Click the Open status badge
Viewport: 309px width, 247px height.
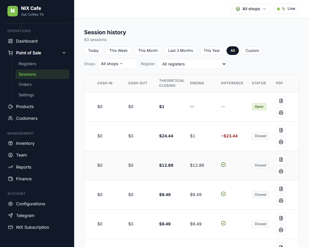(259, 107)
